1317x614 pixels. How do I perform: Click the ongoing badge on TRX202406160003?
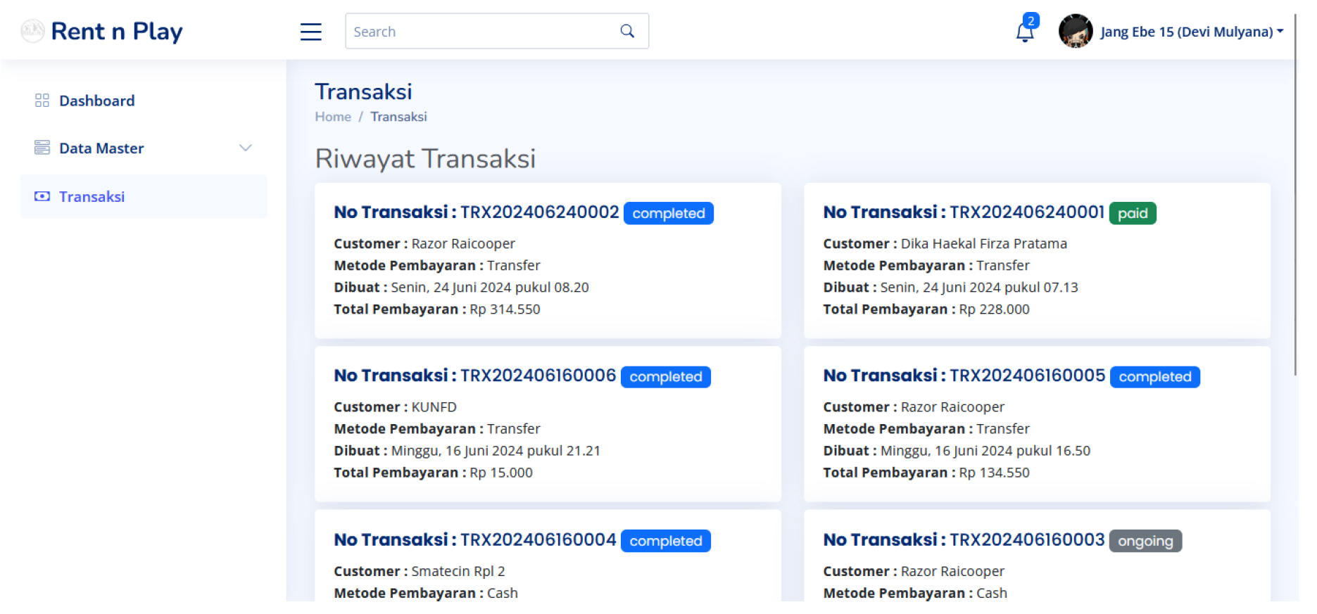1145,541
